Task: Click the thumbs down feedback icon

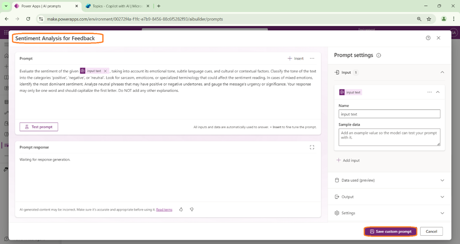Action: (x=192, y=209)
